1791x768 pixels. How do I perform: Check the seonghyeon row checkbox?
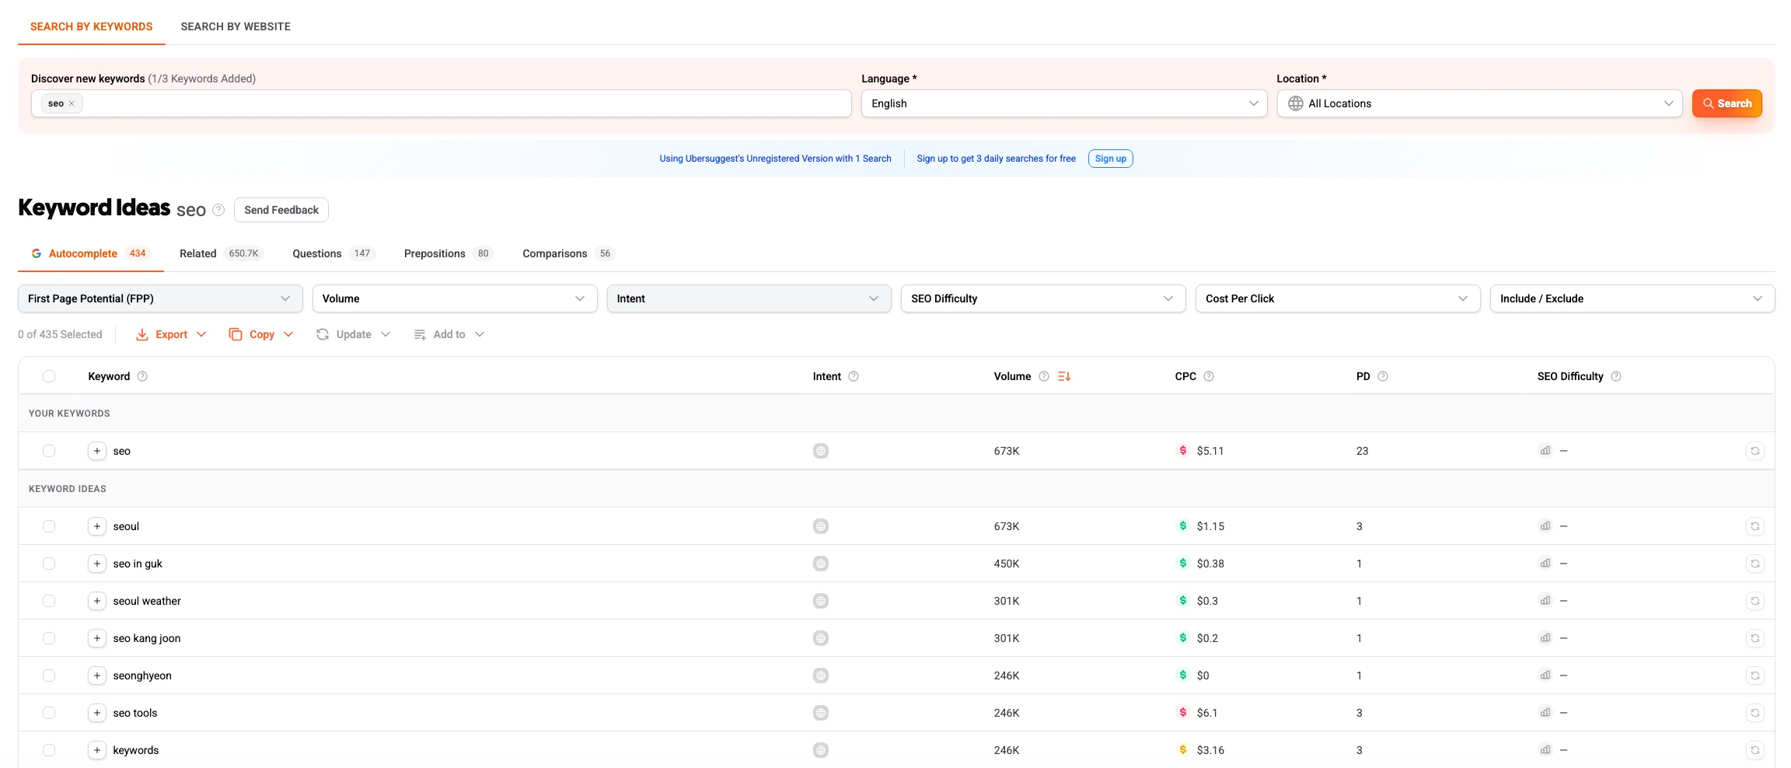pyautogui.click(x=49, y=675)
